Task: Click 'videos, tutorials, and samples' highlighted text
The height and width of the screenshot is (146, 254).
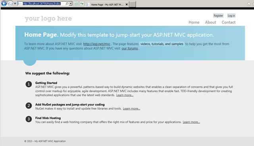Action: 162,44
